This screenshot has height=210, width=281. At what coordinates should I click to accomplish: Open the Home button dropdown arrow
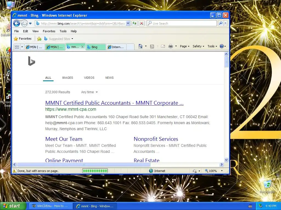146,46
